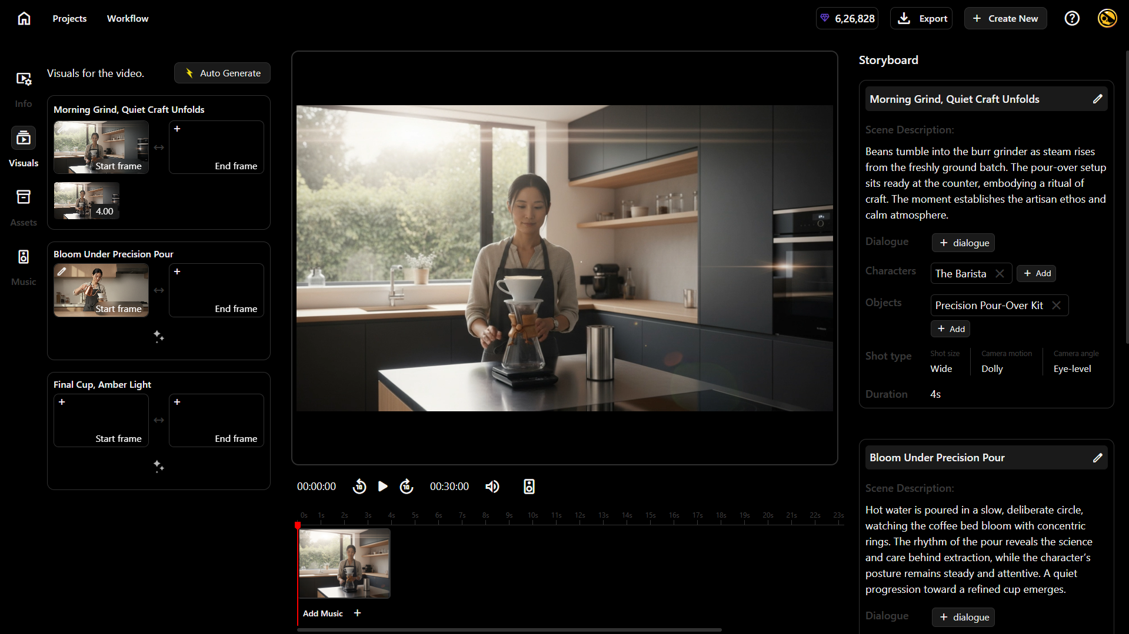
Task: Select the clip thumbnail on the timeline
Action: coord(345,563)
